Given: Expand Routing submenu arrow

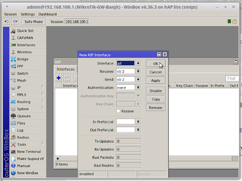Looking at the screenshot, I should tap(43, 101).
